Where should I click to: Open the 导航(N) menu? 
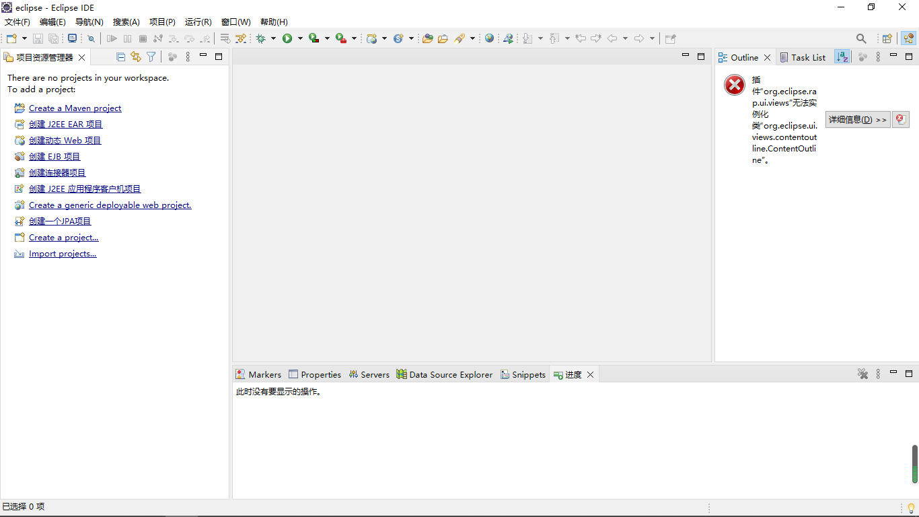89,22
